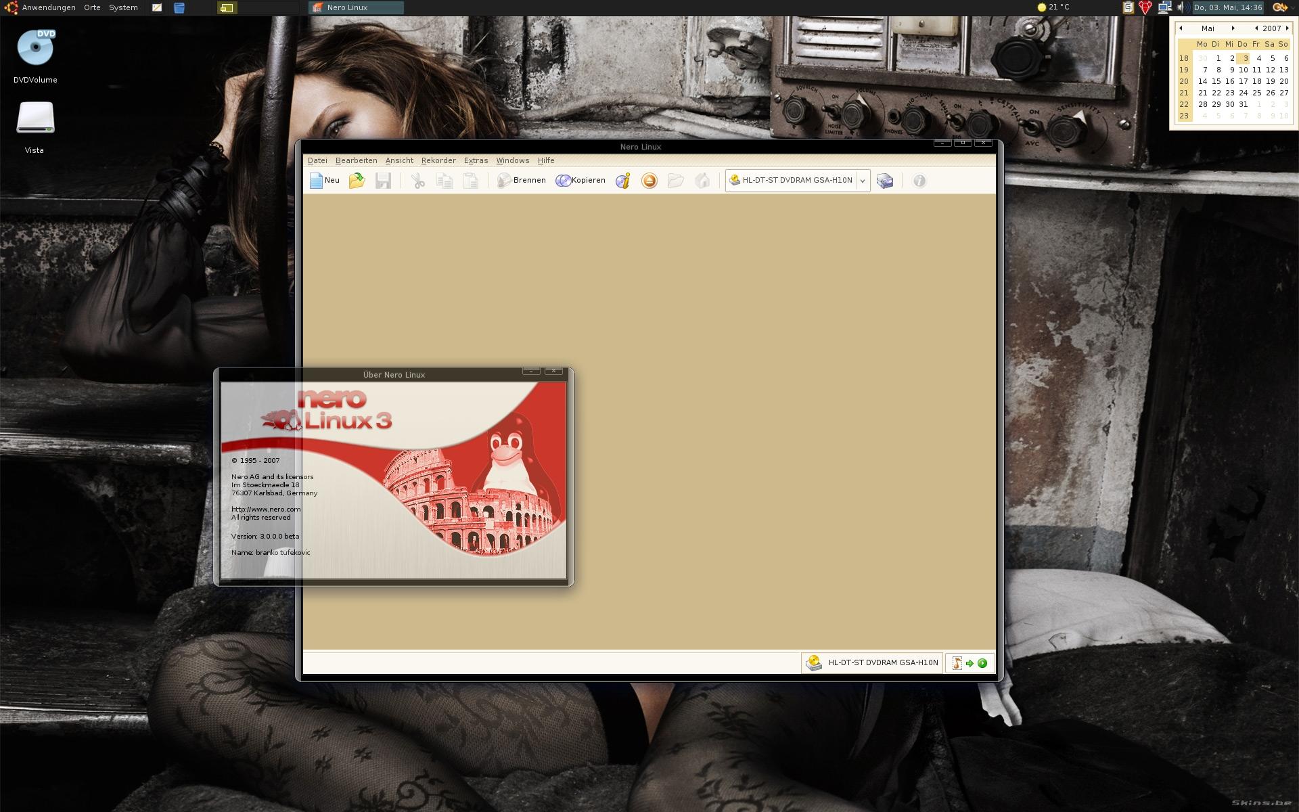Open the Vista drive desktop icon
The height and width of the screenshot is (812, 1299).
(35, 127)
